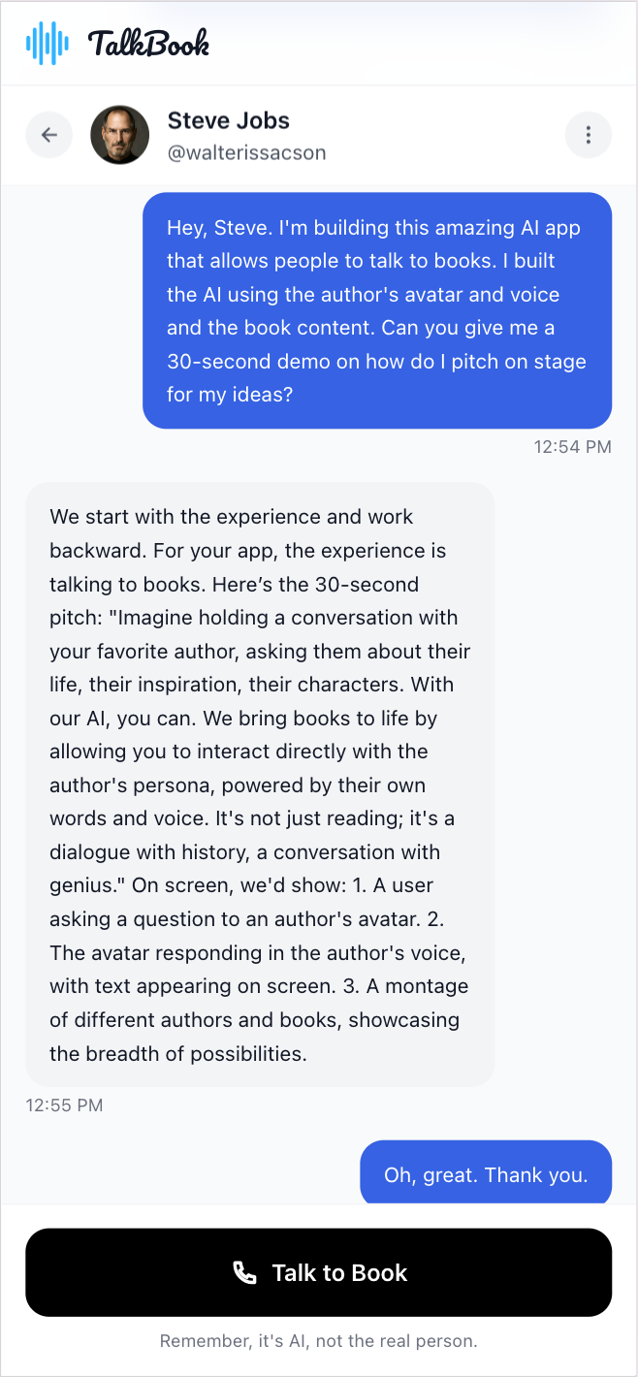Select the "Oh, great. Thank you." message
Viewport: 638px width, 1377px height.
click(486, 1175)
